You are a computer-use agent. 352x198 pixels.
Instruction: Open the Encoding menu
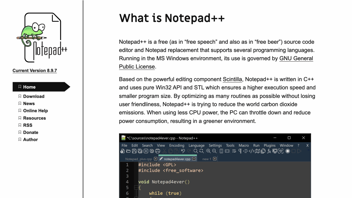(177, 145)
